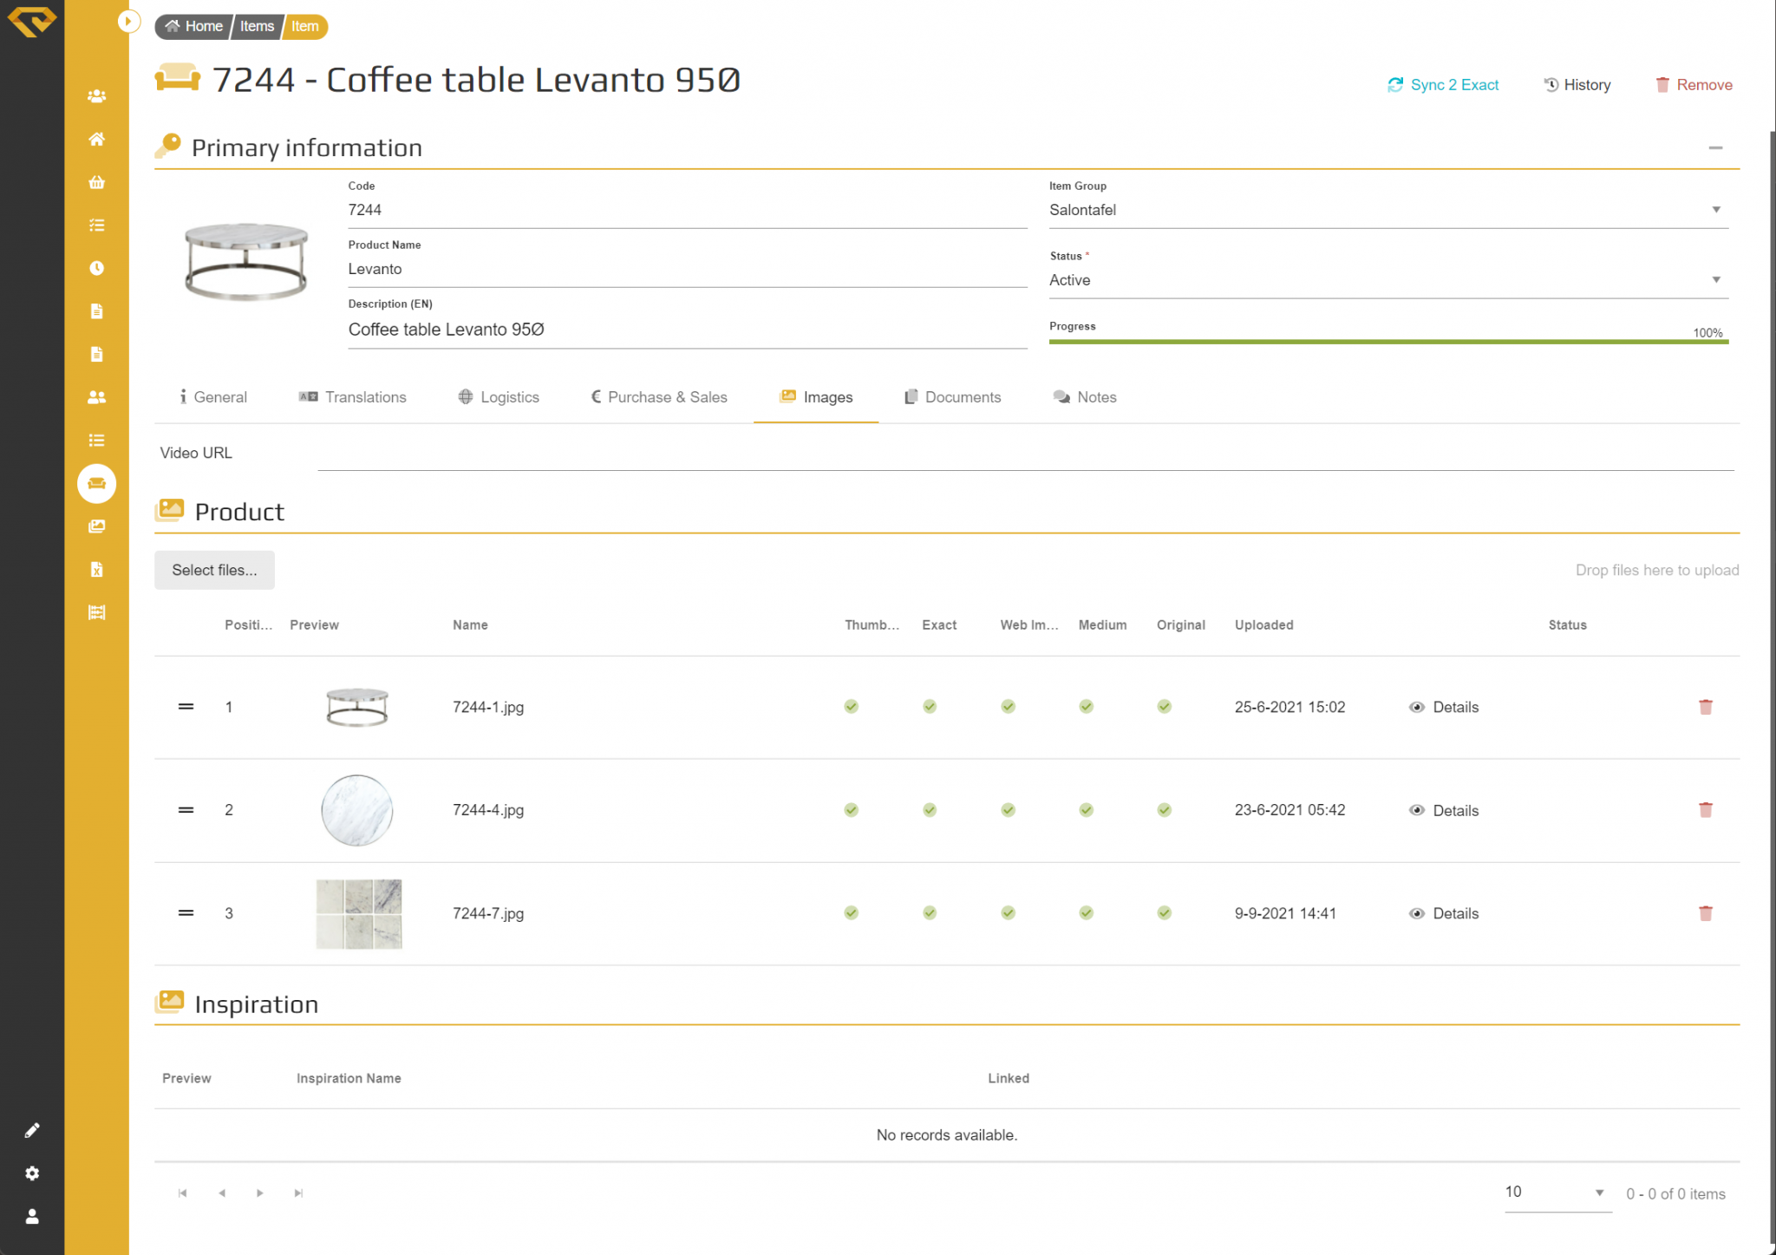Open the user profile icon at bottom left
1776x1255 pixels.
pos(32,1217)
